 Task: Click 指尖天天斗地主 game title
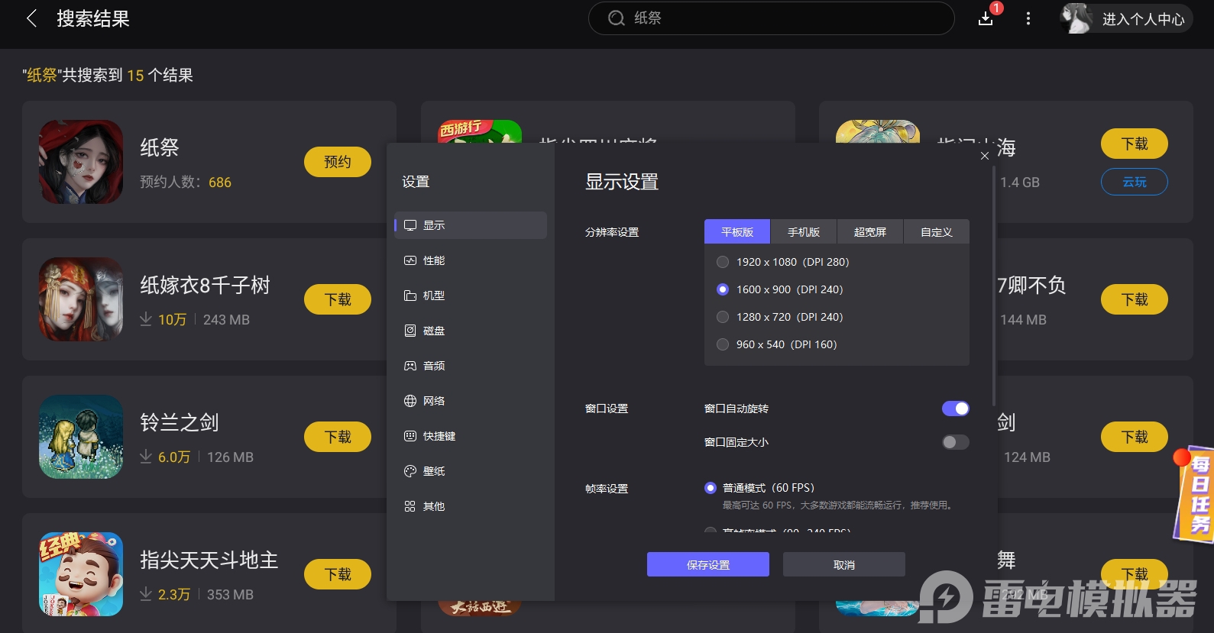[209, 560]
